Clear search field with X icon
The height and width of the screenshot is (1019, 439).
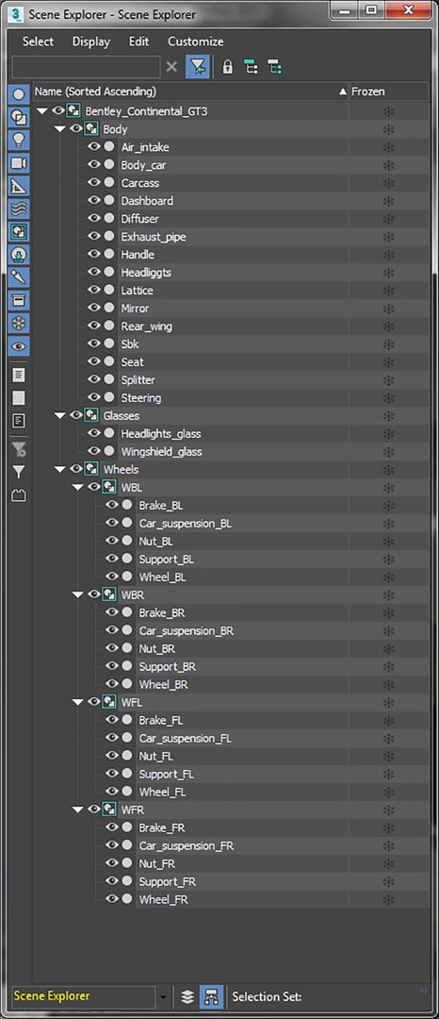click(x=171, y=67)
